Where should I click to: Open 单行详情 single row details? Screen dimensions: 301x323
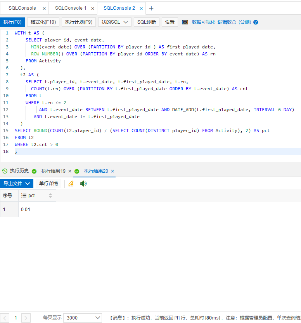(48, 183)
